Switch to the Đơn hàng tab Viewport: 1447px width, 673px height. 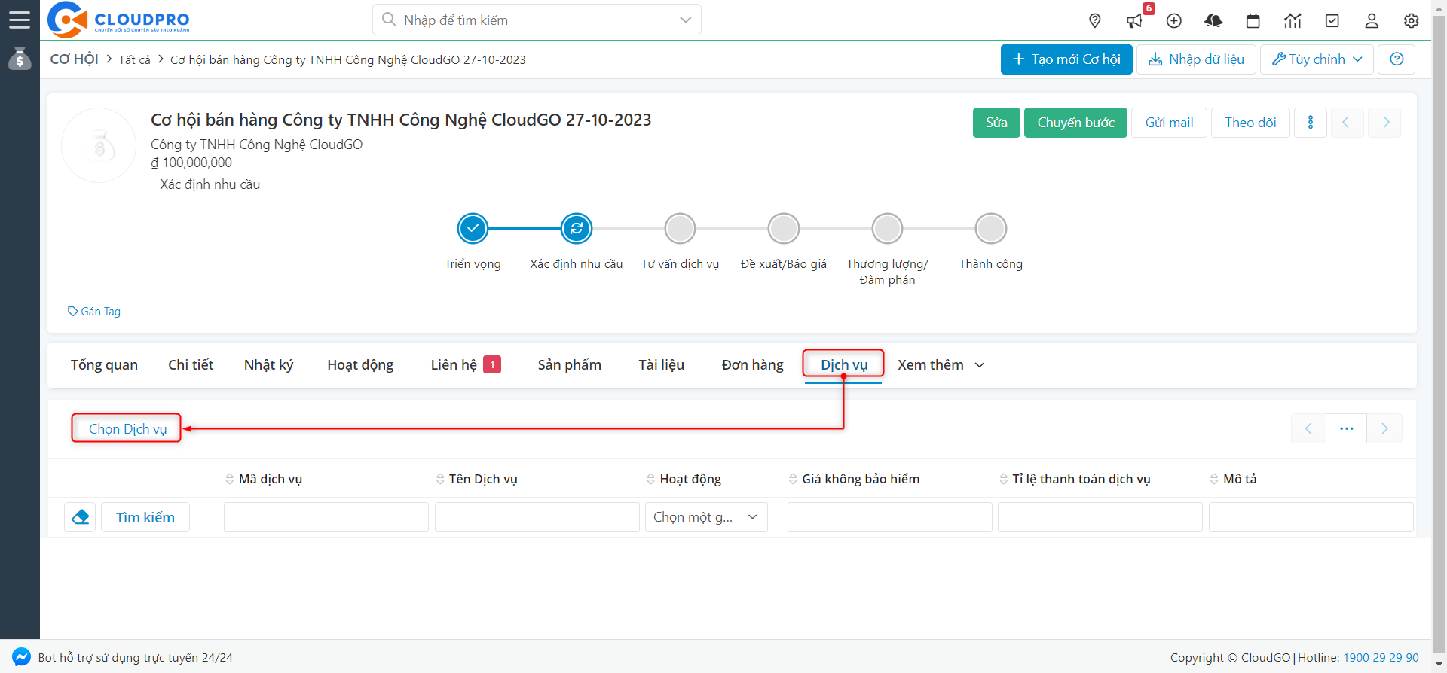752,365
